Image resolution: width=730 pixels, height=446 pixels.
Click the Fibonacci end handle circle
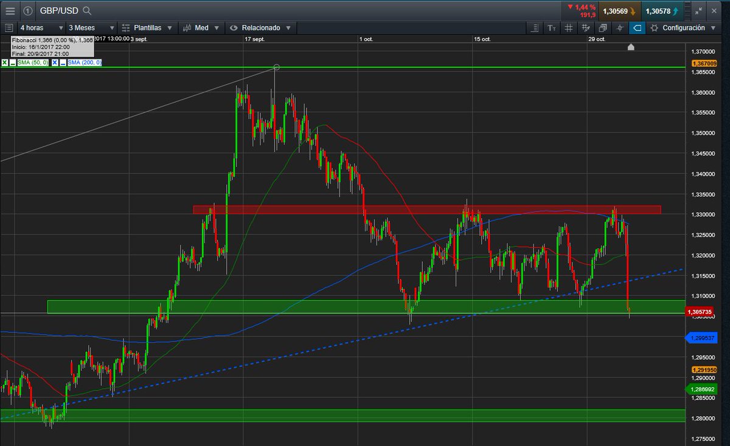(277, 67)
